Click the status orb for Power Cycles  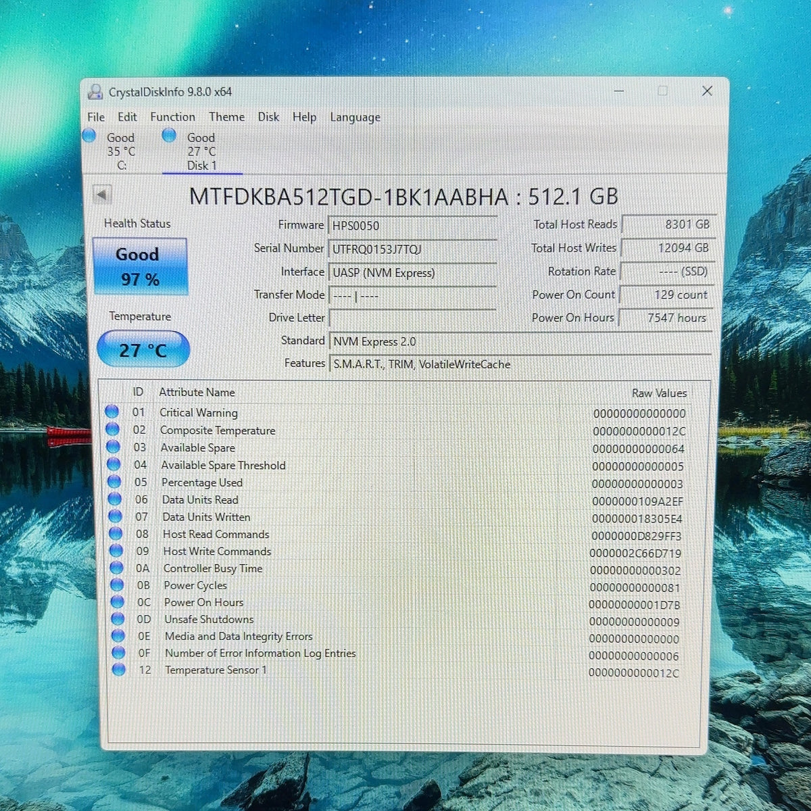point(118,584)
